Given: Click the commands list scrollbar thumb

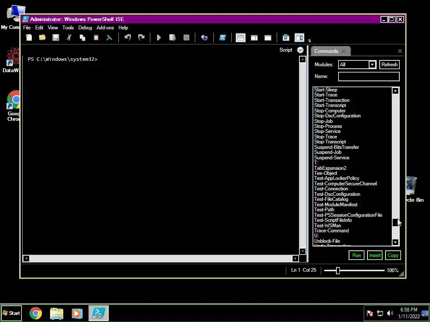Looking at the screenshot, I should tap(395, 222).
